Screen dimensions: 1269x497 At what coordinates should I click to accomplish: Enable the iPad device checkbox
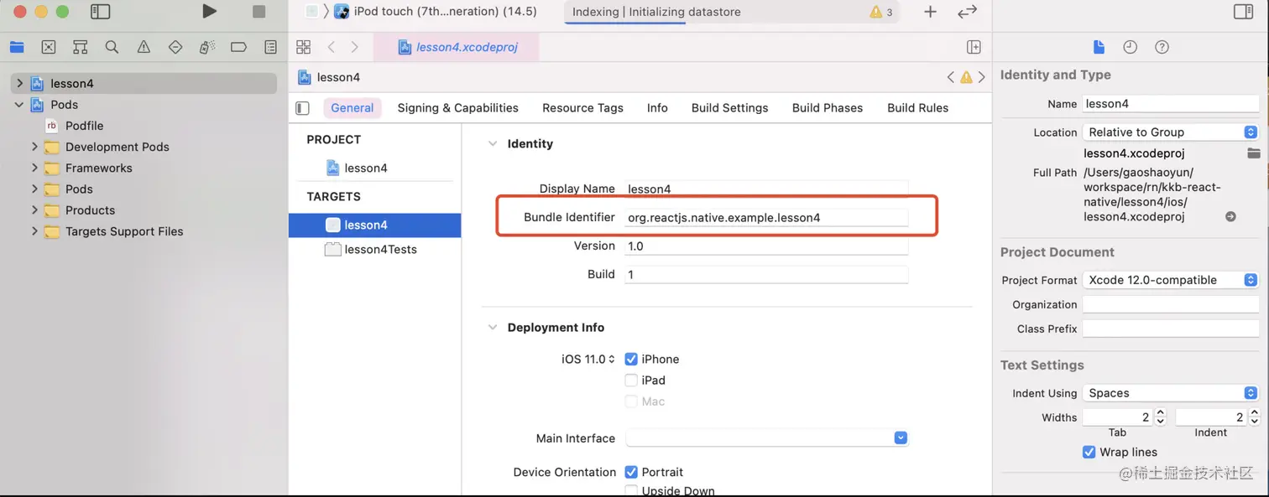[x=631, y=381]
